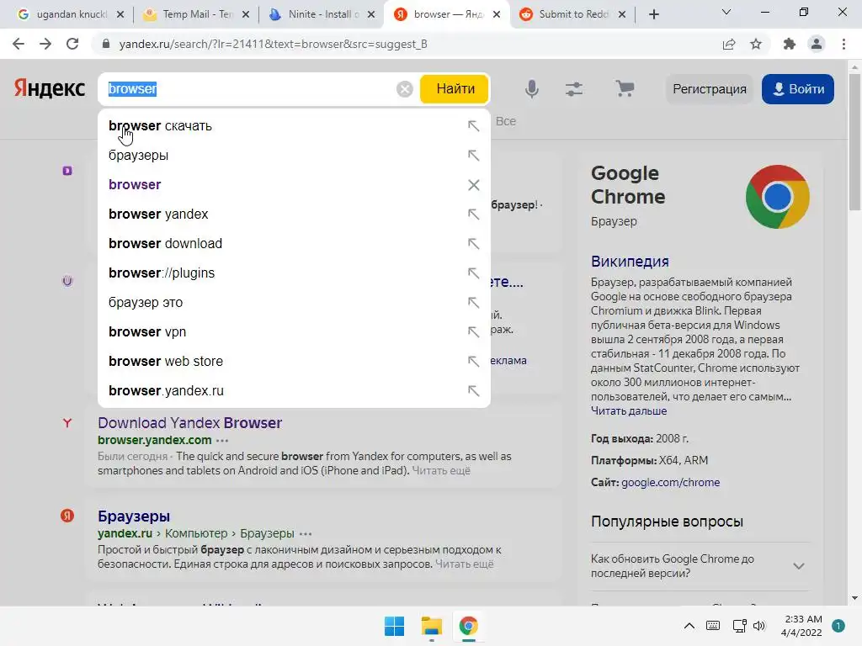The image size is (862, 646).
Task: Insert 'browser yandex' suggestion using arrow icon
Action: [x=473, y=214]
